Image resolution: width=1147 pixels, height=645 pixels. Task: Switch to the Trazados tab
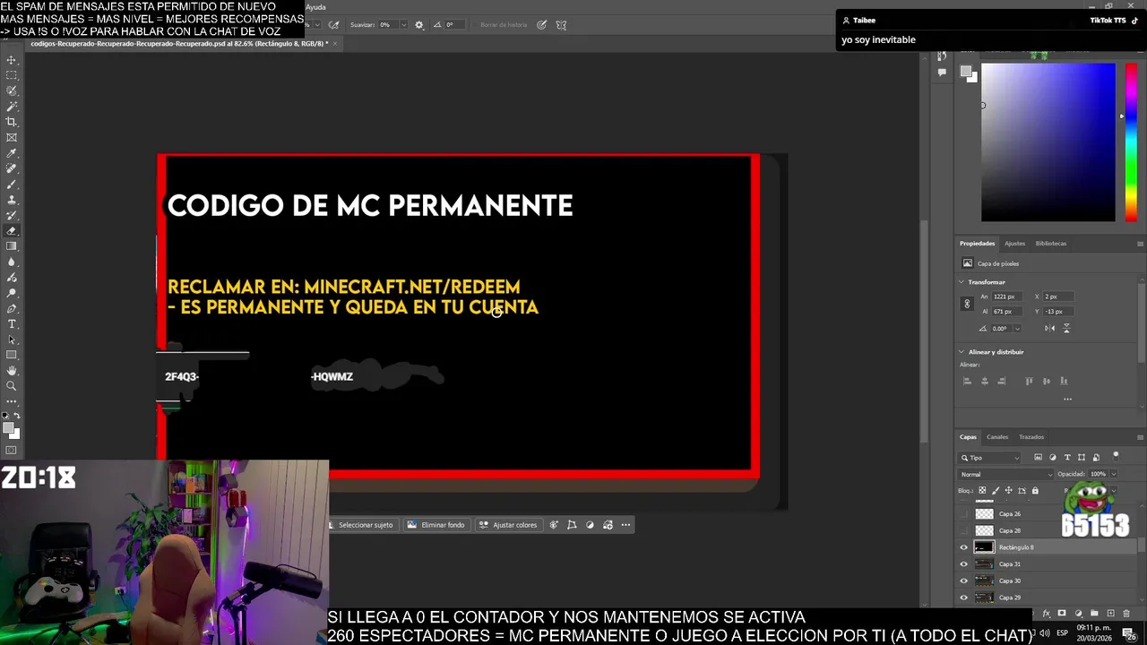(x=1031, y=437)
